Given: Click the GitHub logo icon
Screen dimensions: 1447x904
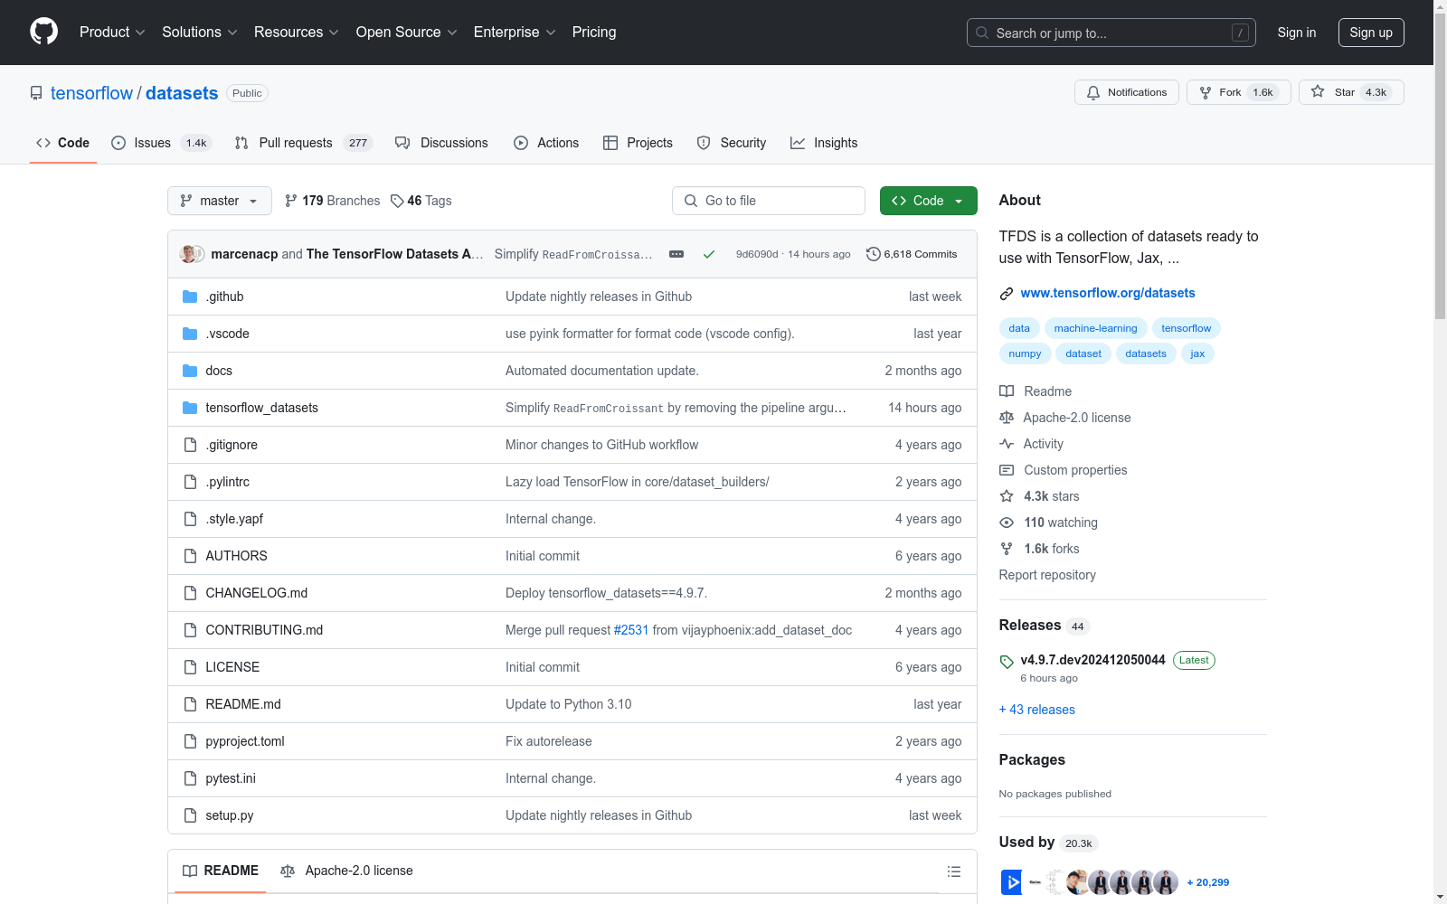Looking at the screenshot, I should pyautogui.click(x=43, y=32).
